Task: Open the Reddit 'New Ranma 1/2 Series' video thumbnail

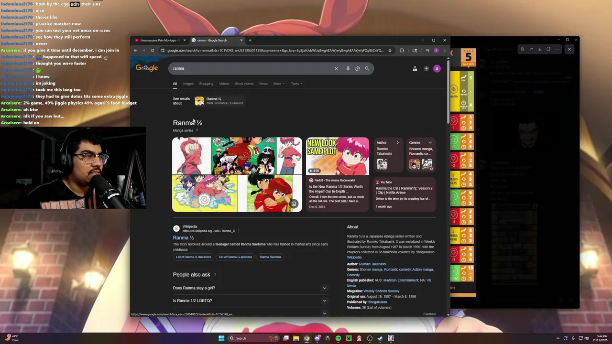Action: pos(338,156)
